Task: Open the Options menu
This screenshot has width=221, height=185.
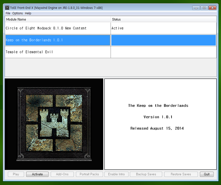Action: 17,13
